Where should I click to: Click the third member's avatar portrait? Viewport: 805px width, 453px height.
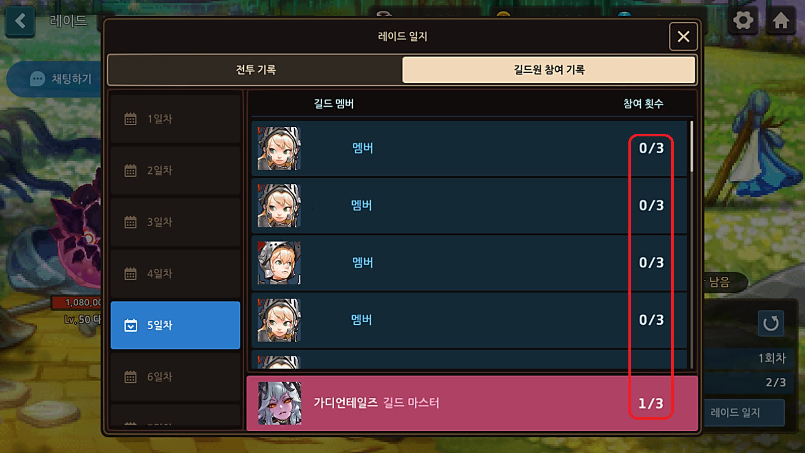coord(279,263)
